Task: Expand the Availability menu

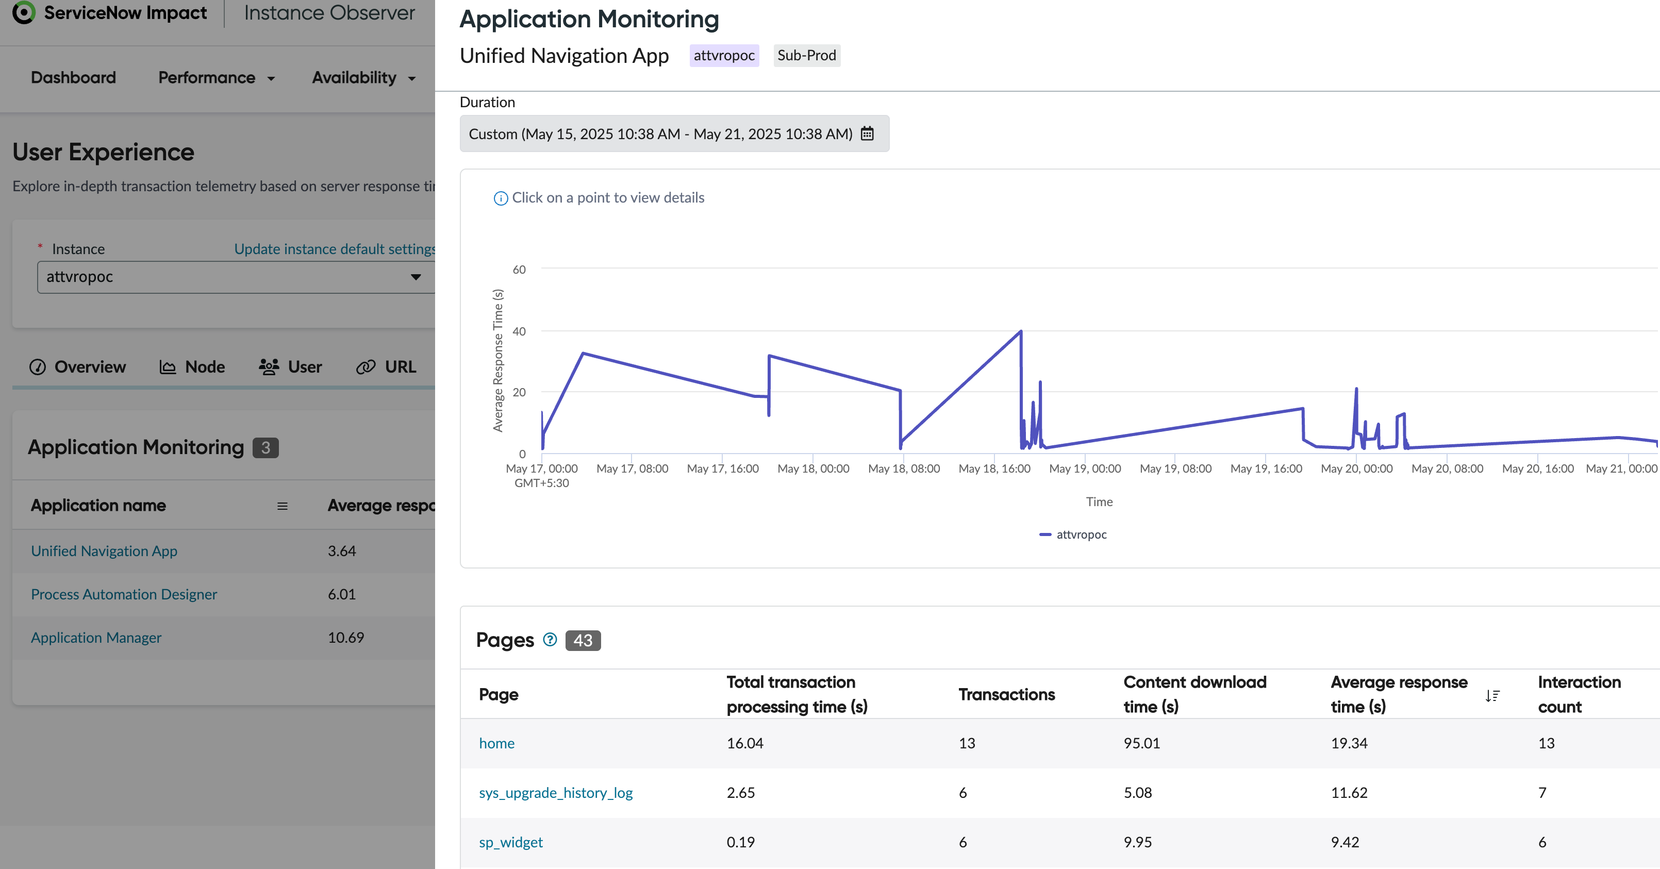Action: (363, 78)
